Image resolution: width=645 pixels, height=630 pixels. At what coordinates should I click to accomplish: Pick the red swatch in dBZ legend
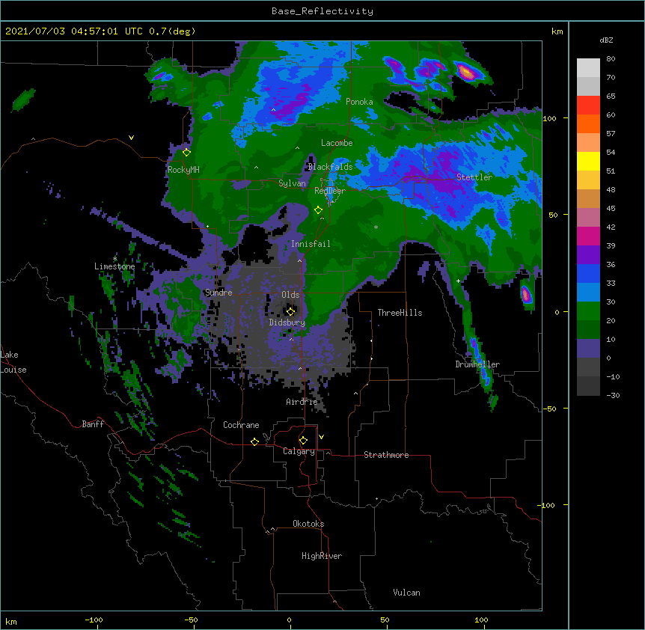(x=588, y=105)
